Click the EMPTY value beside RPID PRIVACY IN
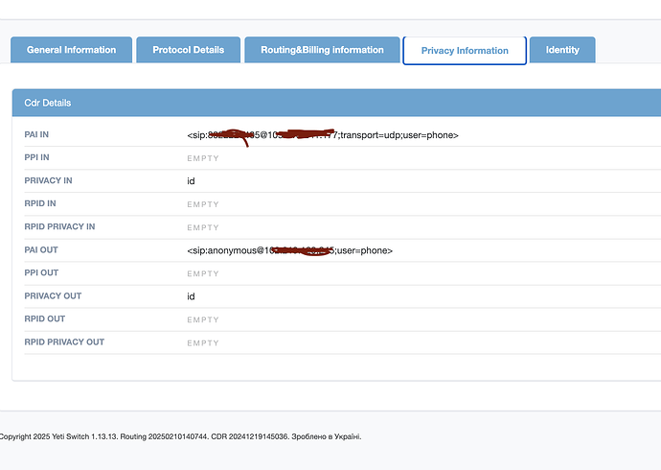 203,227
